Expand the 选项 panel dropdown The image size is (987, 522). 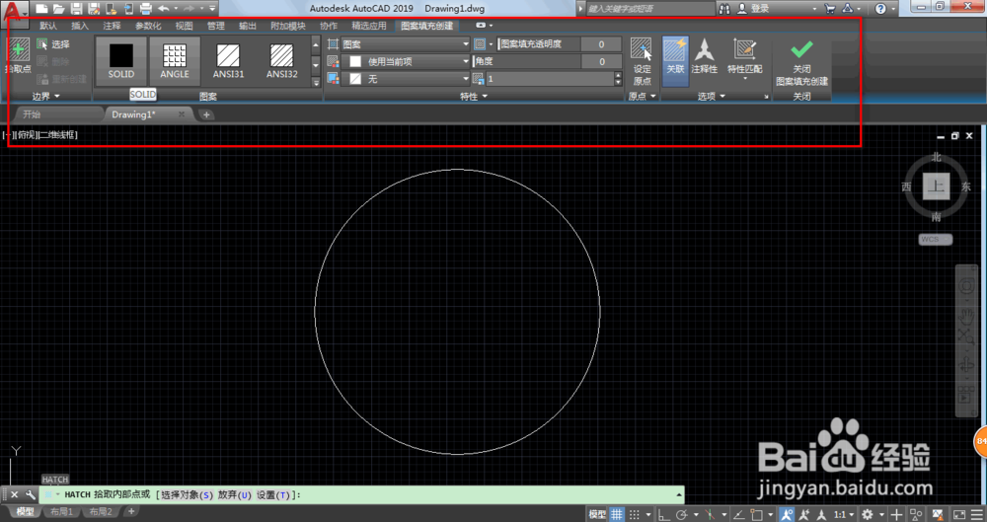tap(712, 97)
